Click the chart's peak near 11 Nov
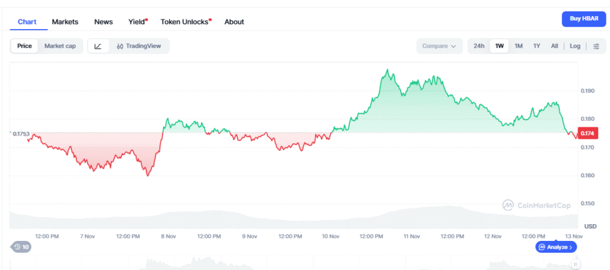This screenshot has width=610, height=270. (x=388, y=70)
